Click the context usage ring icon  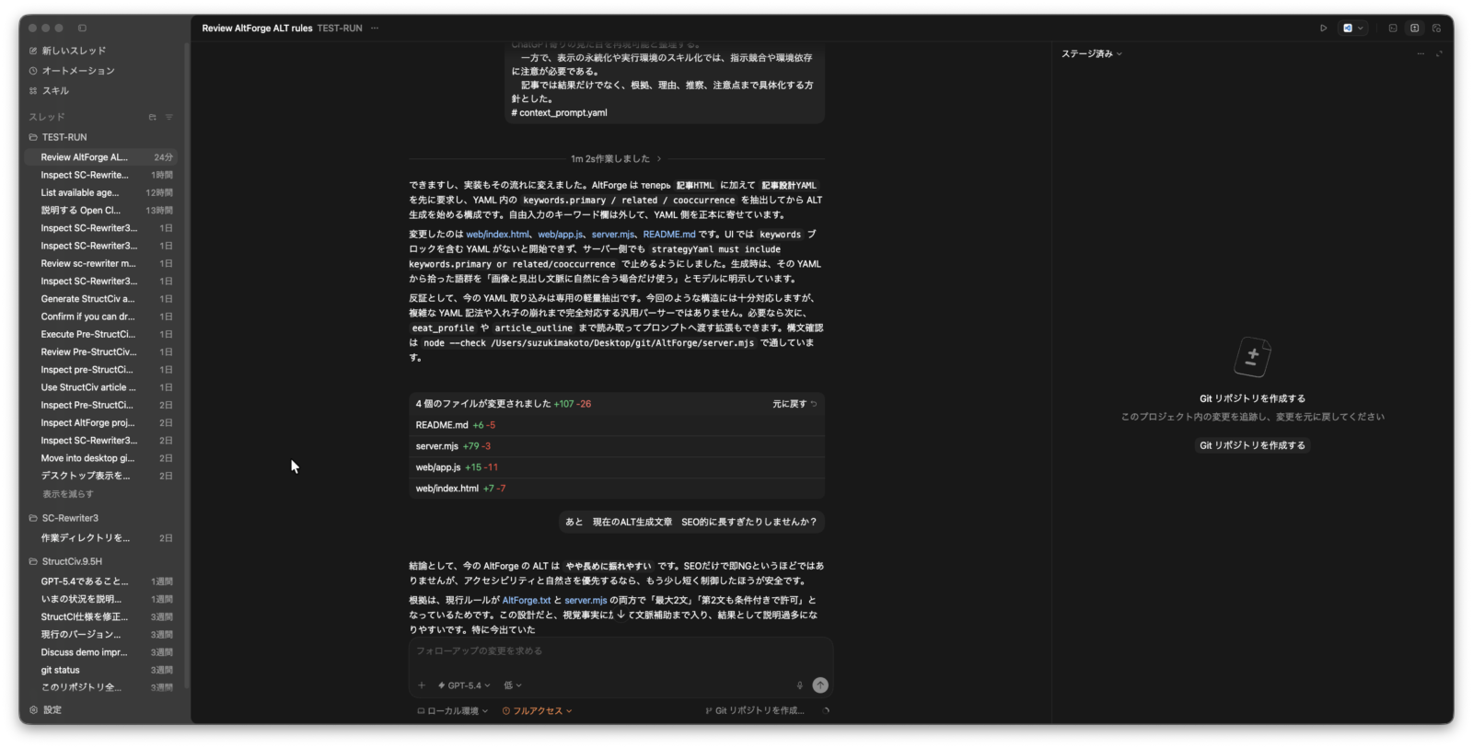pyautogui.click(x=826, y=711)
